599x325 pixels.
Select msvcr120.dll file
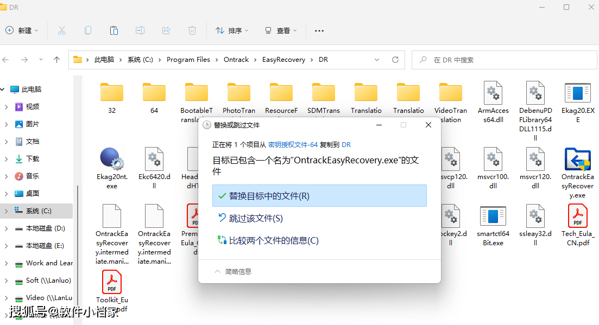[x=535, y=168]
